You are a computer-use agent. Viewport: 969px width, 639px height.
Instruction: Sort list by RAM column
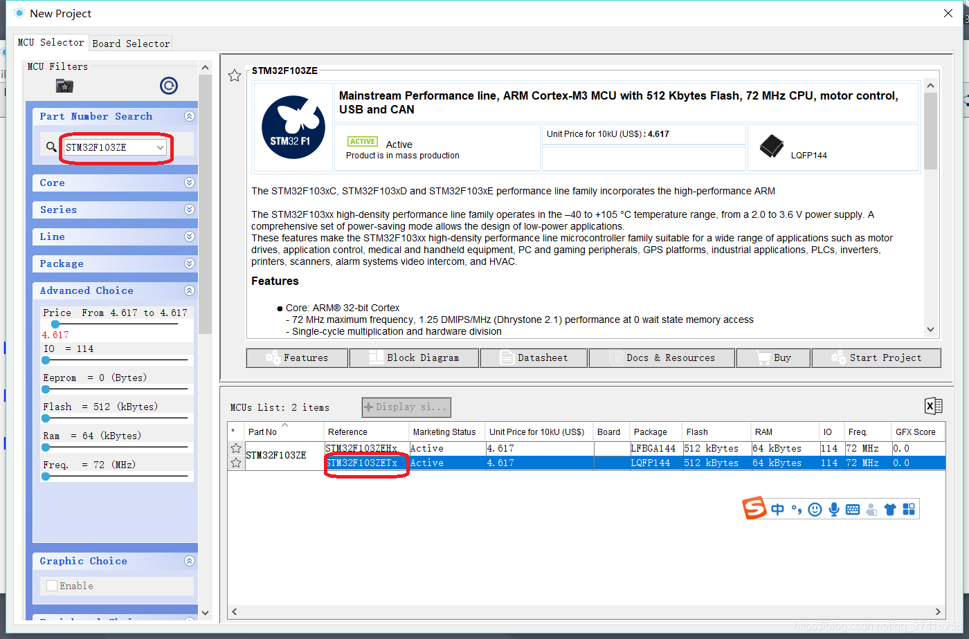pos(785,432)
